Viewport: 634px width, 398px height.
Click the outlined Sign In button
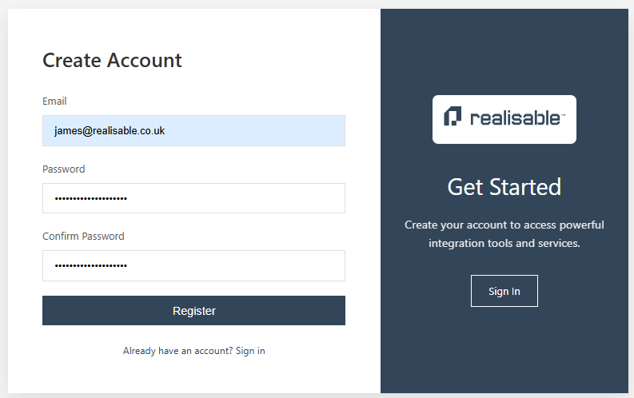point(504,291)
